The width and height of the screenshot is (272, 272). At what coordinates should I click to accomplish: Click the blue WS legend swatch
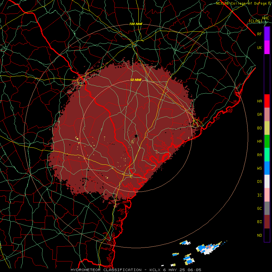click(x=267, y=168)
